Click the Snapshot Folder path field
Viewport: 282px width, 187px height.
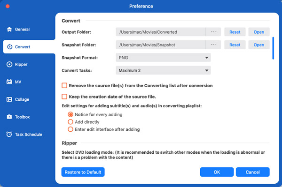pos(161,45)
